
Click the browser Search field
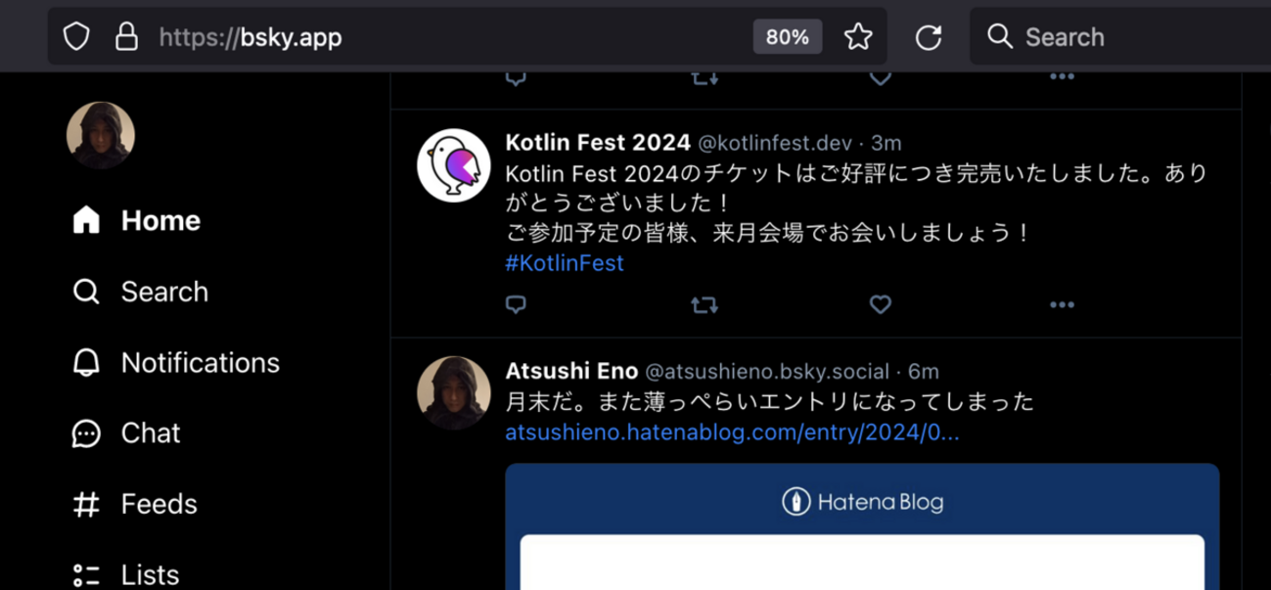[x=1125, y=37]
